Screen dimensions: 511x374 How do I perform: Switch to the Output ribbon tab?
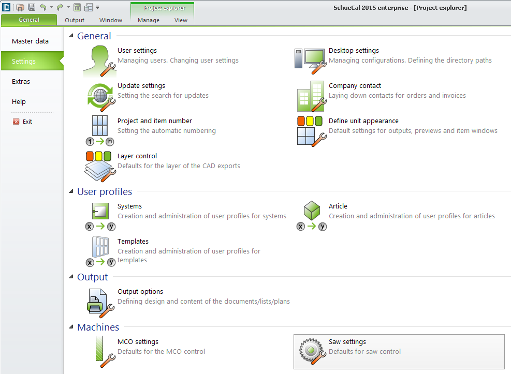click(x=75, y=20)
